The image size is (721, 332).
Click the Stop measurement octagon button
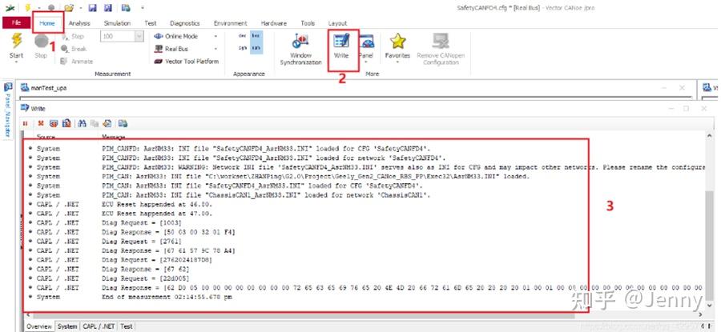tap(41, 46)
